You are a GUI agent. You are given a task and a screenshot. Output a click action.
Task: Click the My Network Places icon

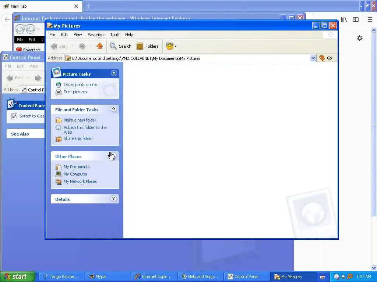(x=59, y=181)
